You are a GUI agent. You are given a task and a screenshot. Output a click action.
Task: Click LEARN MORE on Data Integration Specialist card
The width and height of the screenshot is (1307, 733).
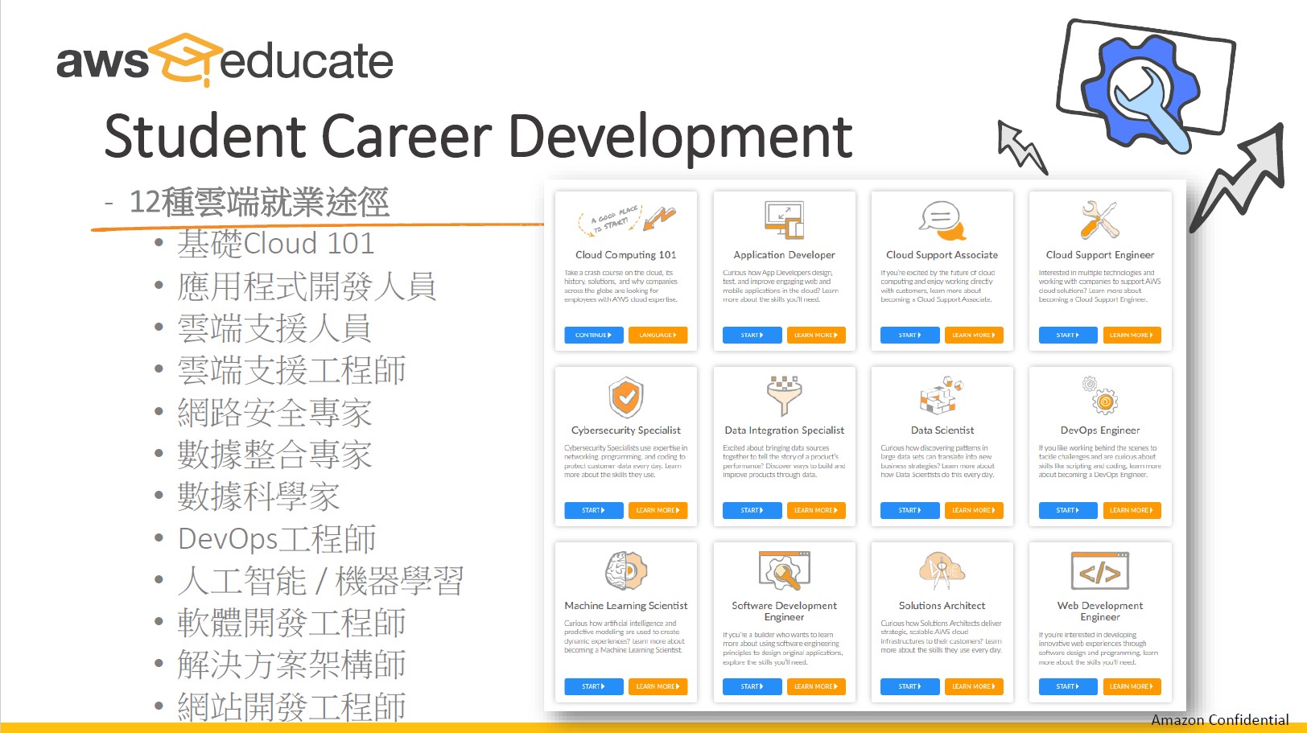815,510
